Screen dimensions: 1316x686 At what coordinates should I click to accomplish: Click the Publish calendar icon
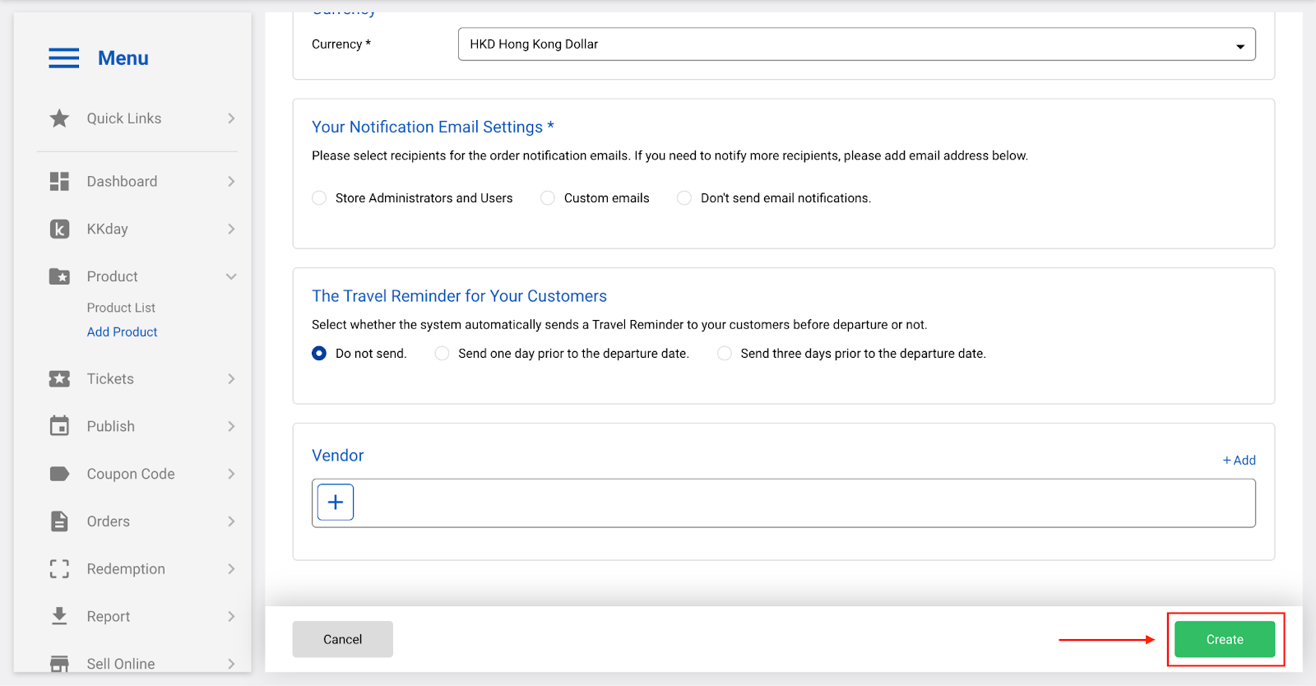[x=59, y=426]
